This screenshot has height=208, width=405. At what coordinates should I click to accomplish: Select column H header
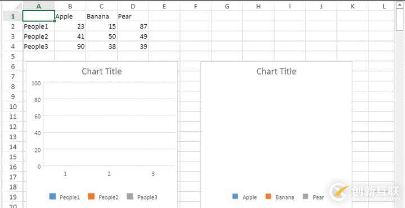pyautogui.click(x=258, y=6)
